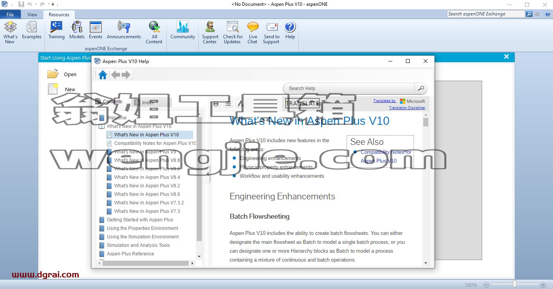The height and width of the screenshot is (289, 553).
Task: Expand Using the Properties Environment book
Action: [x=102, y=228]
